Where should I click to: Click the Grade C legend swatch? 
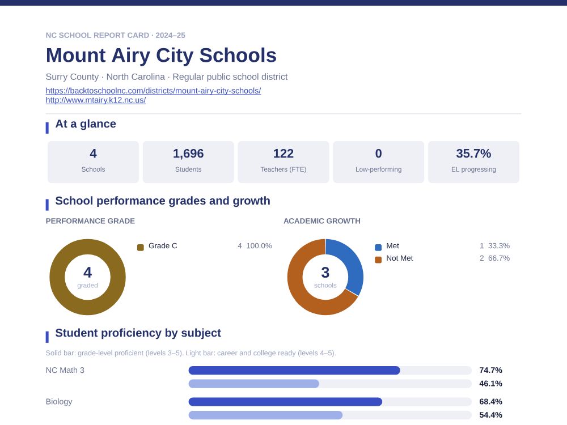141,247
